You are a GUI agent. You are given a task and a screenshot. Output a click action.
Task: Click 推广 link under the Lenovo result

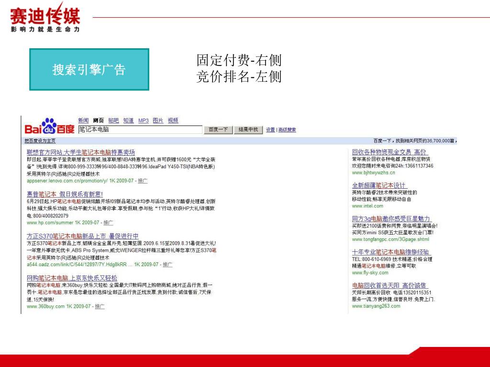click(x=143, y=181)
